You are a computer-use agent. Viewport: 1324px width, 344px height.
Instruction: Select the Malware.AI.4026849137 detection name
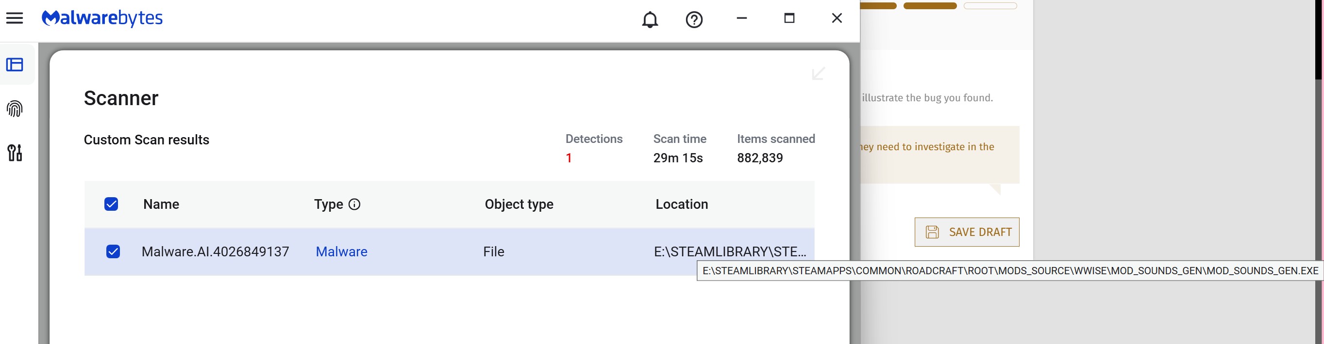tap(216, 252)
